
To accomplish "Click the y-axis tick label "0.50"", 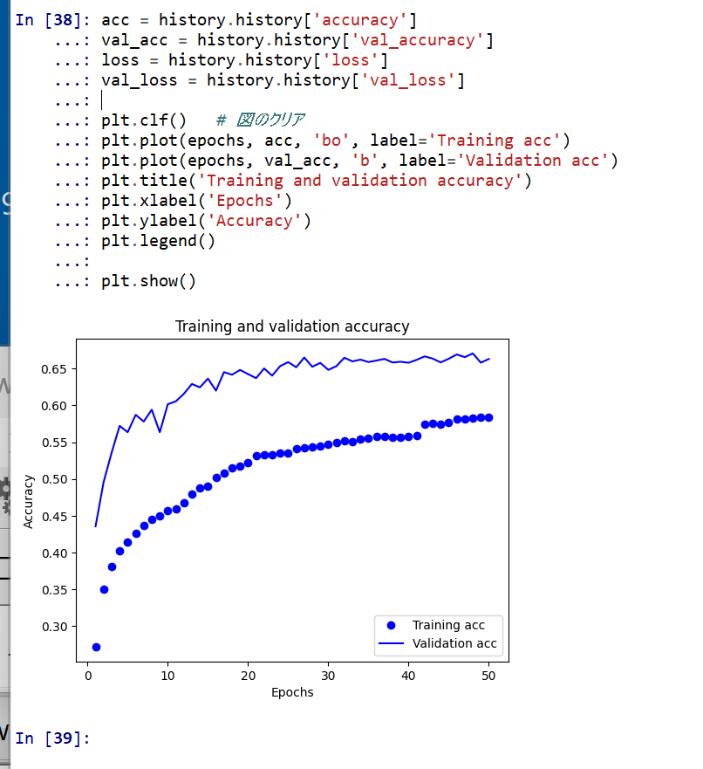I will point(54,480).
